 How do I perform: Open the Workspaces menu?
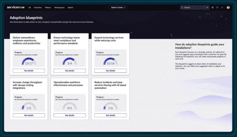pyautogui.click(x=59, y=8)
